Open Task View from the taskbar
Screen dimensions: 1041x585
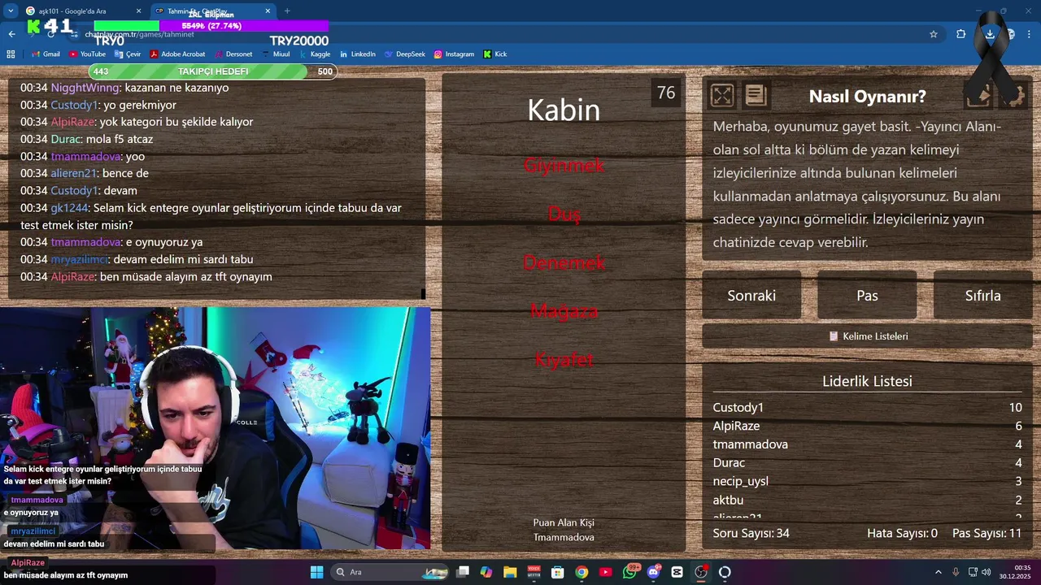tap(463, 572)
